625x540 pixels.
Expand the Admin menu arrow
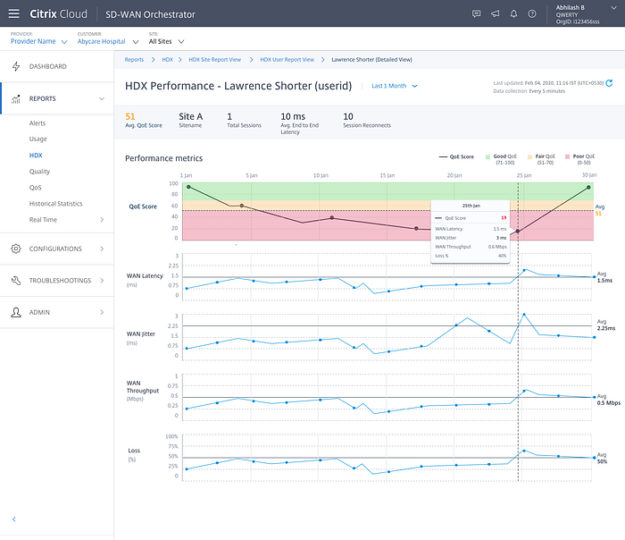tap(102, 312)
